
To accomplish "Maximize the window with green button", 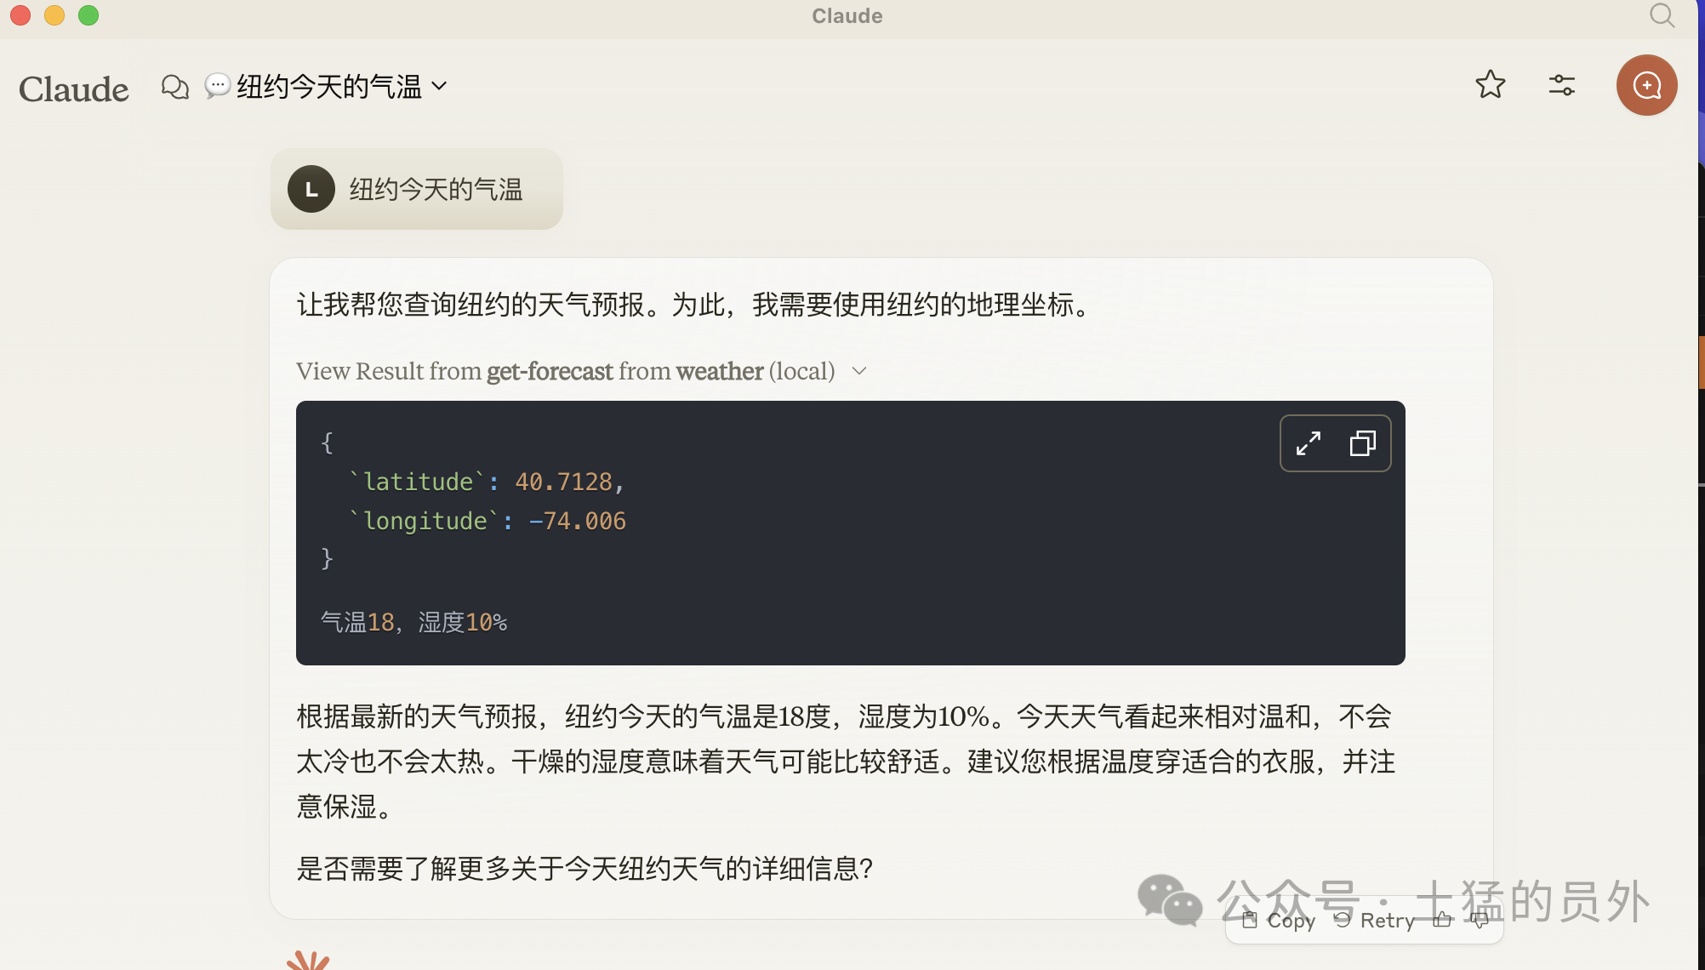I will 88,15.
